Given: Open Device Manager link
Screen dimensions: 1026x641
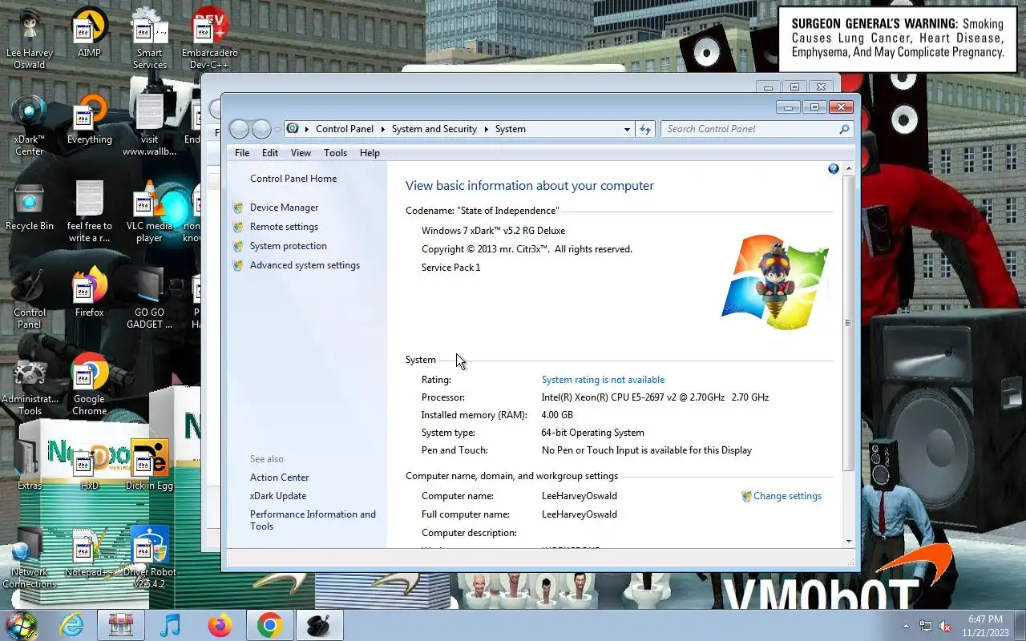Looking at the screenshot, I should click(x=284, y=208).
